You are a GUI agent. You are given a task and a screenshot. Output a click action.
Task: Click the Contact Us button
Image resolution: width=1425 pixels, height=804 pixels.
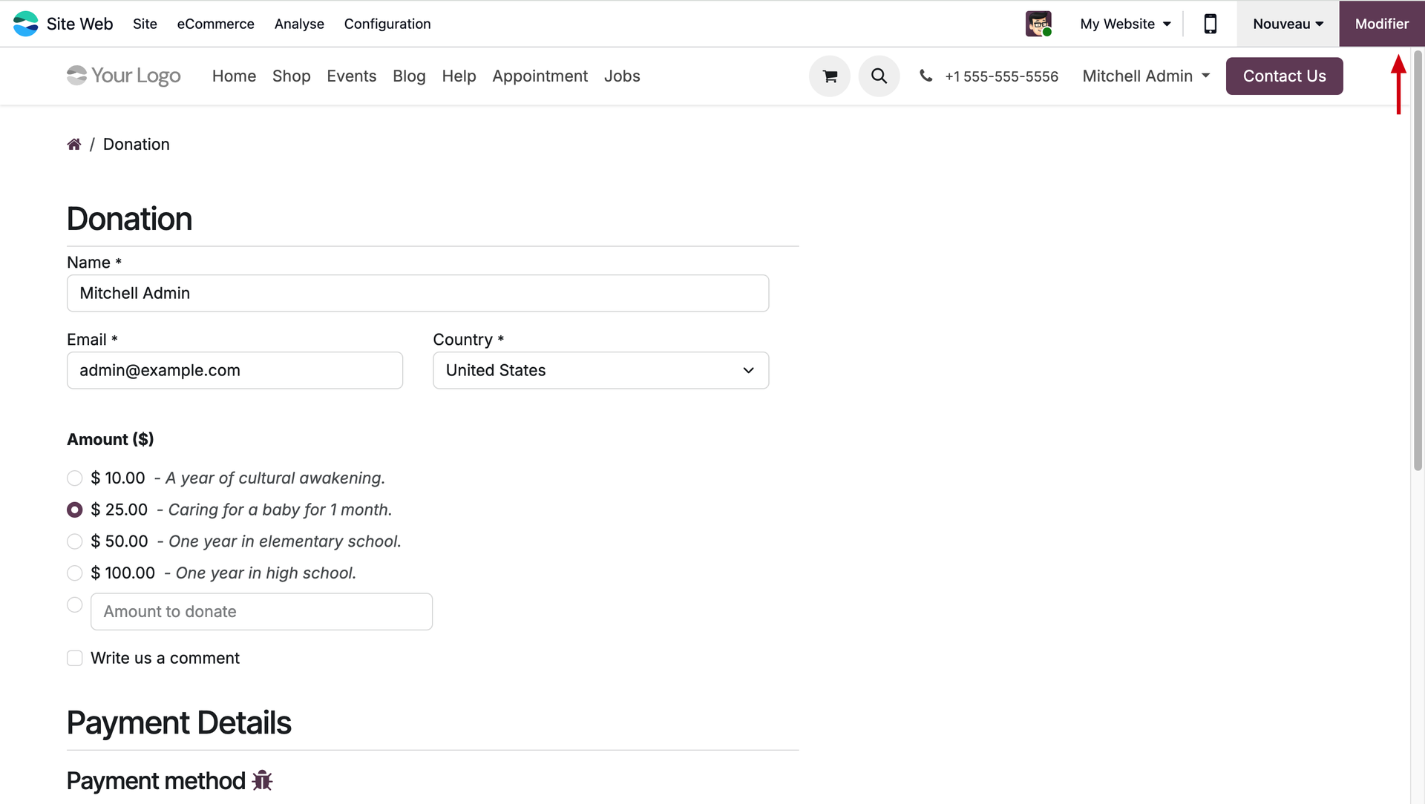point(1284,76)
